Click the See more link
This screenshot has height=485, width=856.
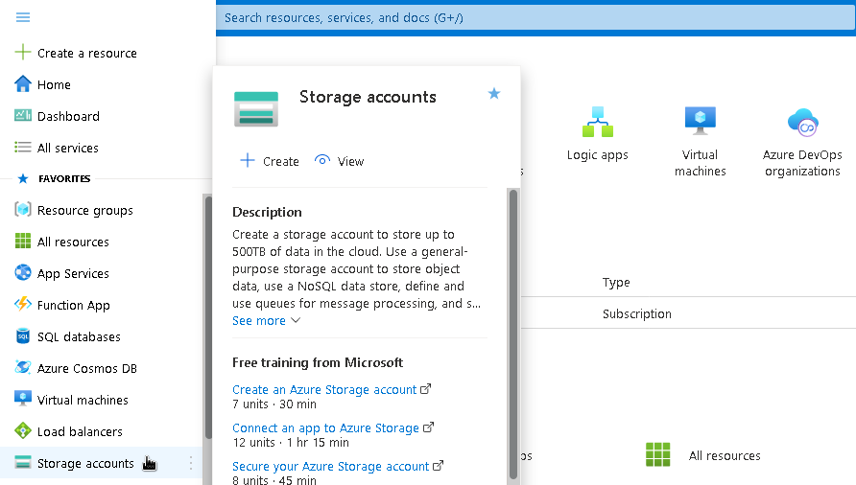(x=259, y=320)
